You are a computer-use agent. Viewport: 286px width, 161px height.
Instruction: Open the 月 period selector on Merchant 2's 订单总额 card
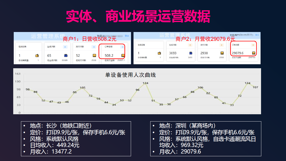253,45
